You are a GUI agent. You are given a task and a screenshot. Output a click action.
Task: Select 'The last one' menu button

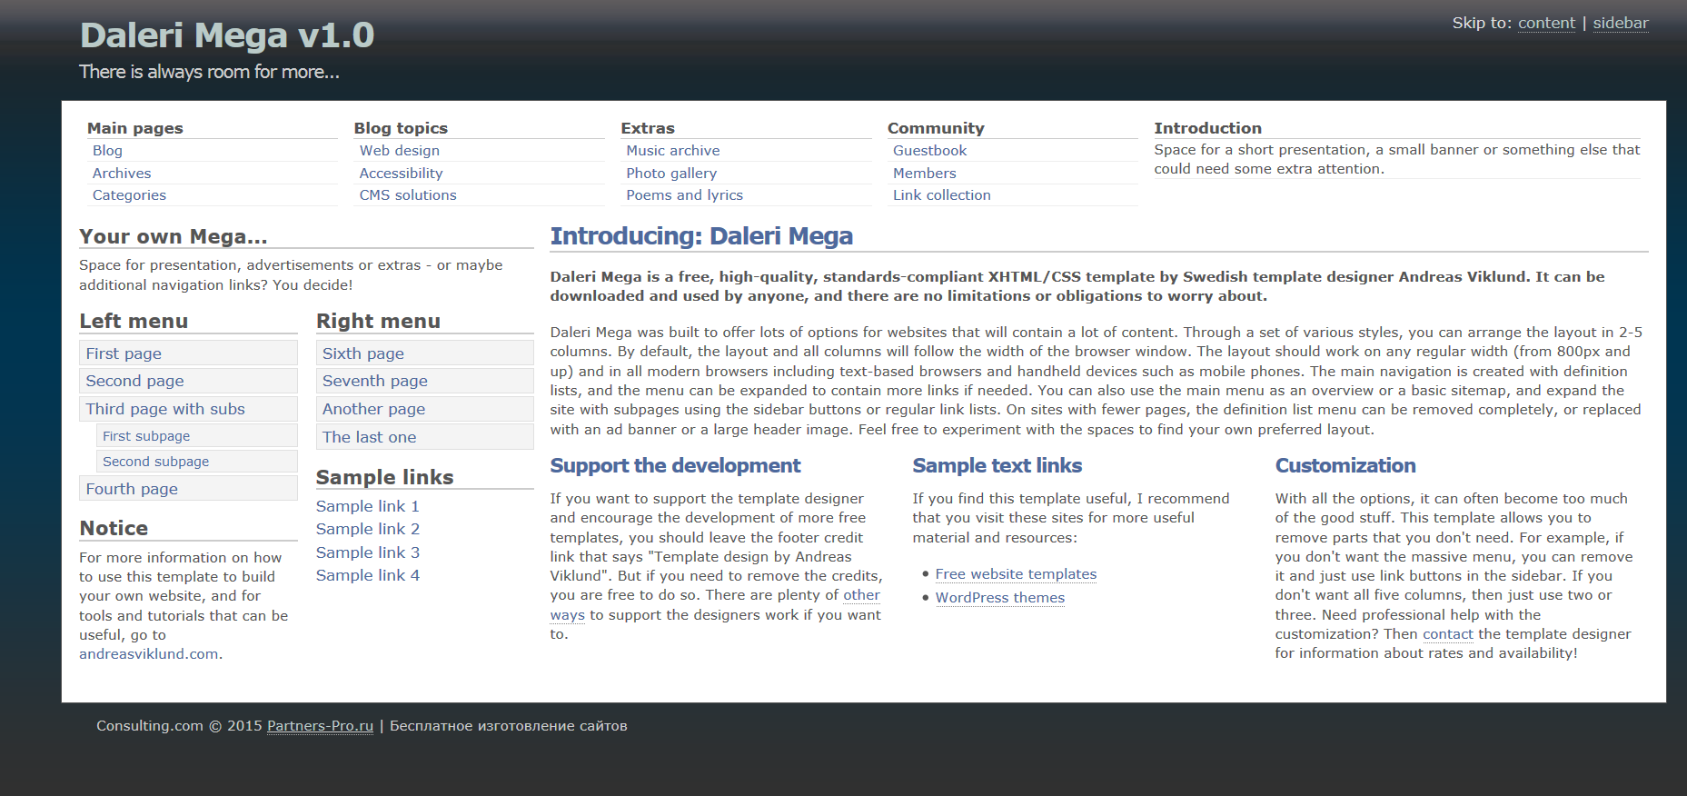coord(369,437)
